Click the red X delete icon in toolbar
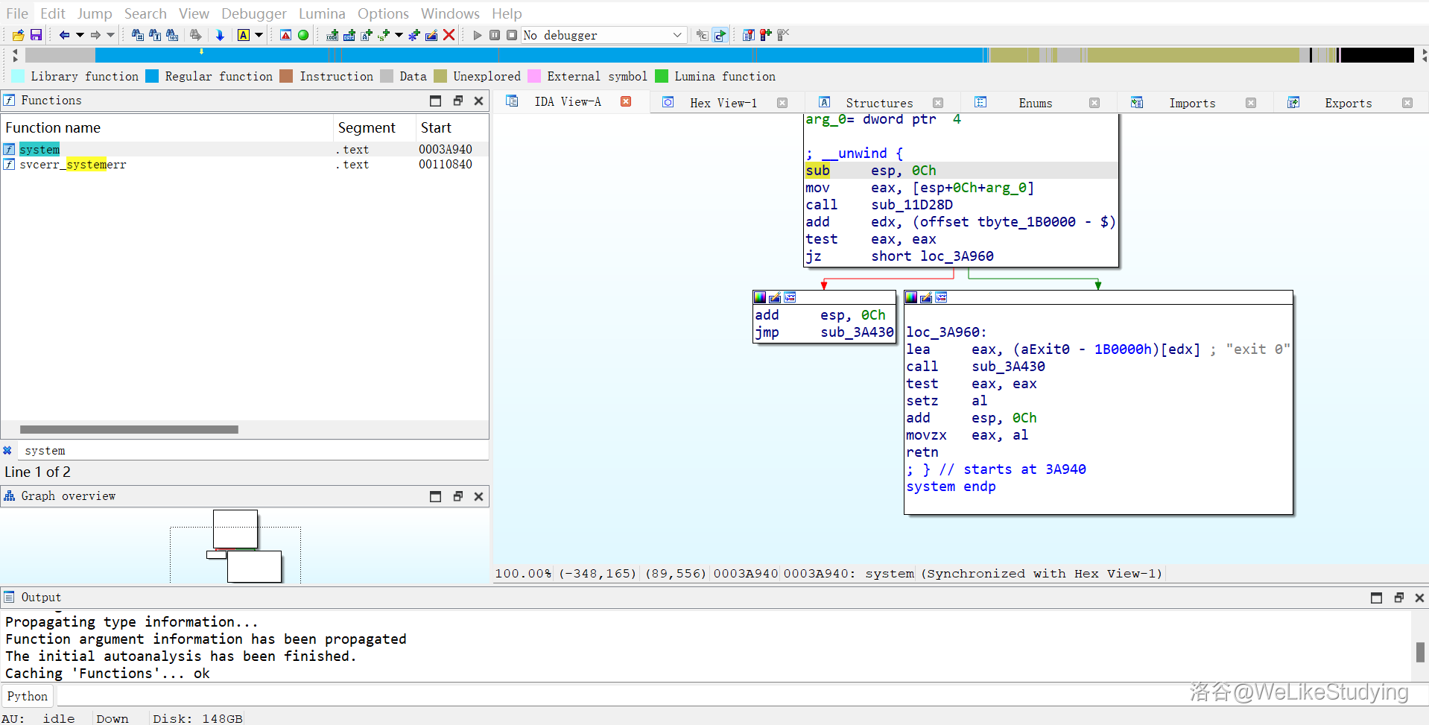This screenshot has width=1429, height=725. pos(449,35)
